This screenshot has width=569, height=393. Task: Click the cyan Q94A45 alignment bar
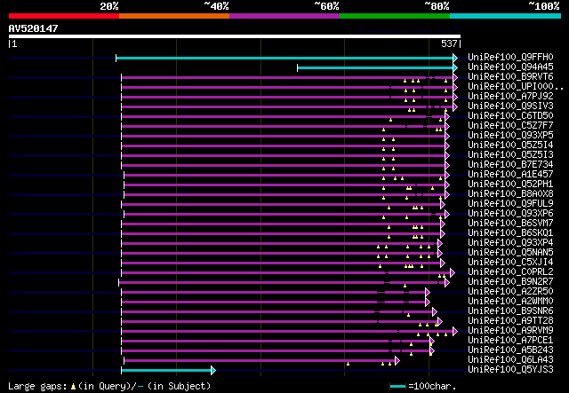377,67
